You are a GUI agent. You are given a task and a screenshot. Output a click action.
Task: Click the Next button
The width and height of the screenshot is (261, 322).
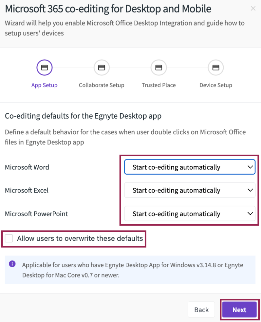pos(239,310)
